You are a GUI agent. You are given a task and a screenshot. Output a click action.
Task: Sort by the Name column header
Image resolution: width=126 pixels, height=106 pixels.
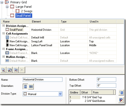(16, 21)
